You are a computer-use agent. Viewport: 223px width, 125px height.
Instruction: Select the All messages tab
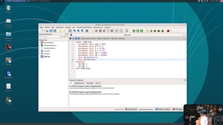[71, 83]
